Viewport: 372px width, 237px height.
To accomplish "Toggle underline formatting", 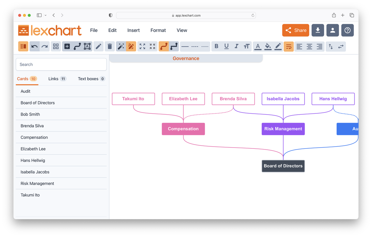I will coord(227,47).
